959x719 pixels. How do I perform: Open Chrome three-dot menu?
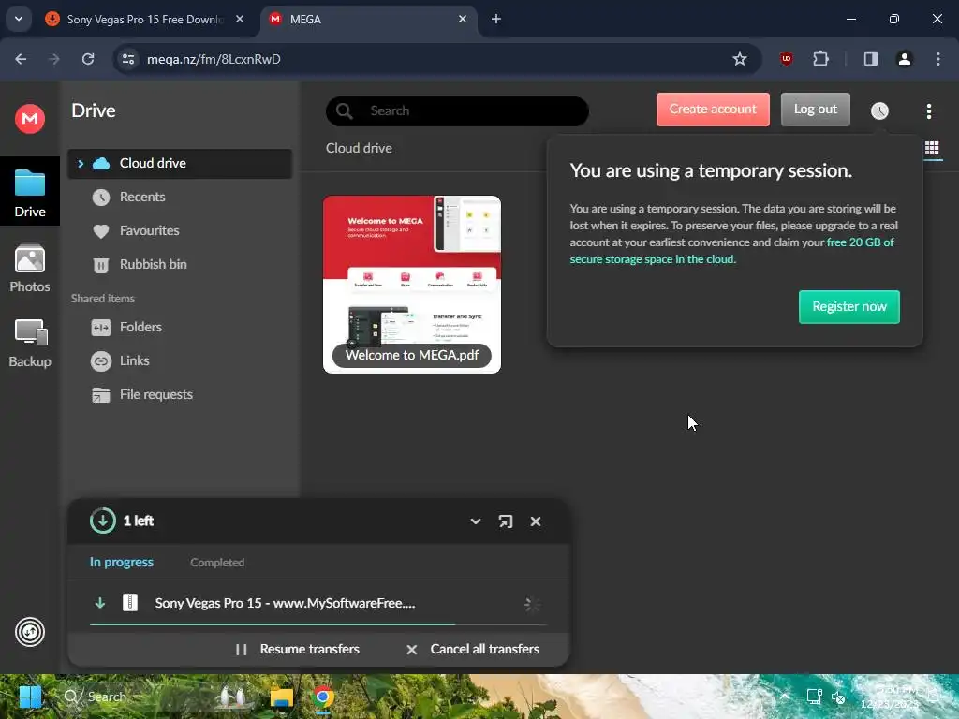point(937,59)
